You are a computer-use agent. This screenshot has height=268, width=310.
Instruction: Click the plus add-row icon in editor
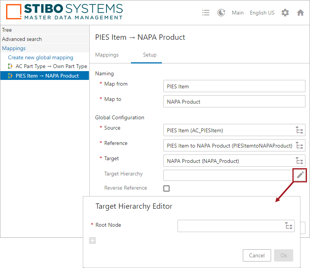(92, 240)
